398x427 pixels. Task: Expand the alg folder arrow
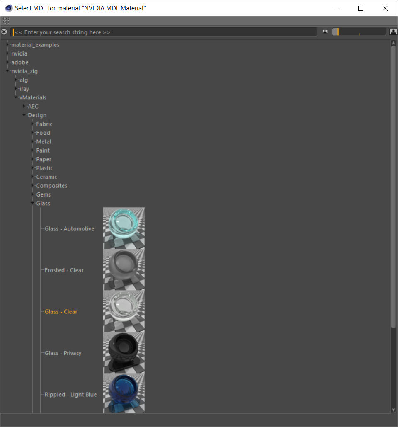coord(16,80)
